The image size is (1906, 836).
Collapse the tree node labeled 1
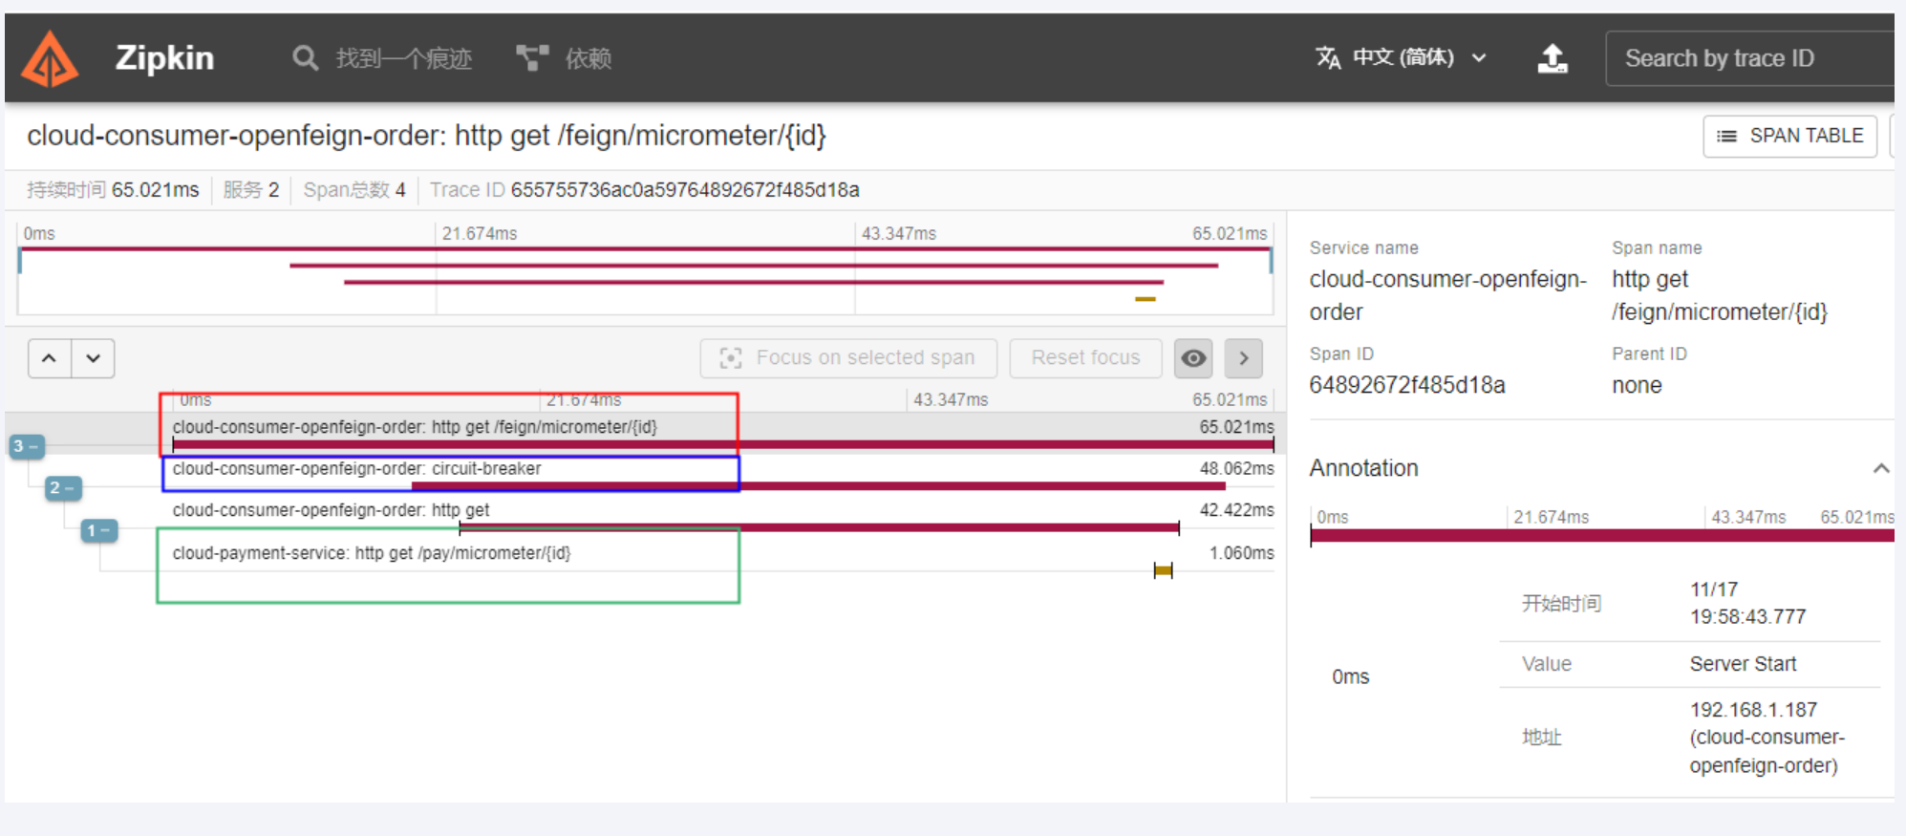pyautogui.click(x=99, y=530)
